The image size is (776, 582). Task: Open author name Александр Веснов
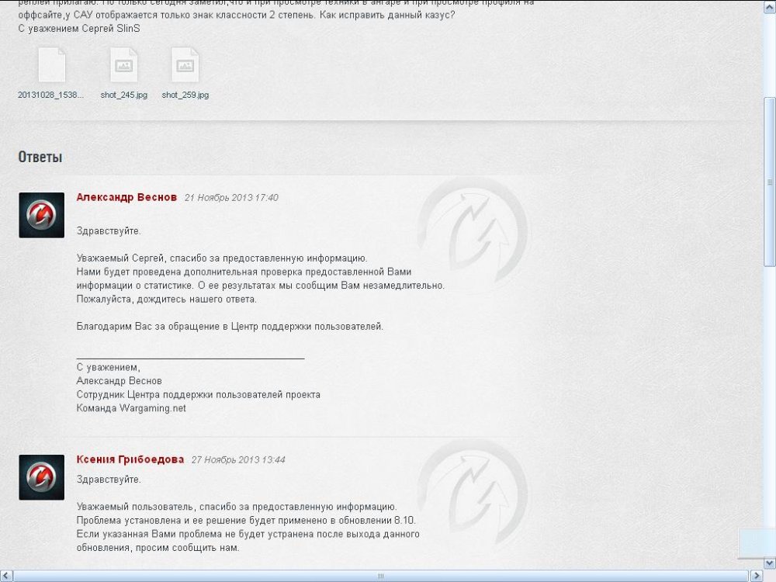pos(126,197)
